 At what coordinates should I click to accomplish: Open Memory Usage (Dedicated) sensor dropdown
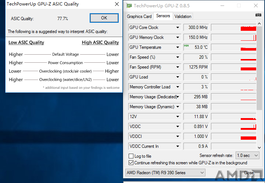click(178, 97)
